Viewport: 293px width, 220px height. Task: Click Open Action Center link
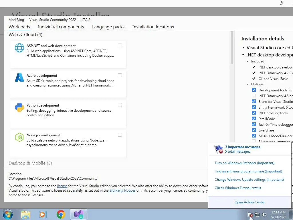250,202
